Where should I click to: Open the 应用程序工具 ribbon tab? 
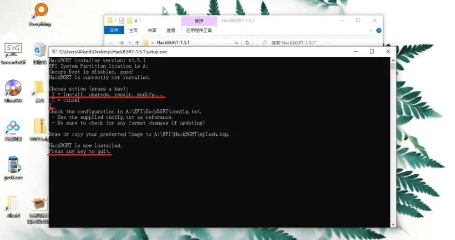coord(199,30)
